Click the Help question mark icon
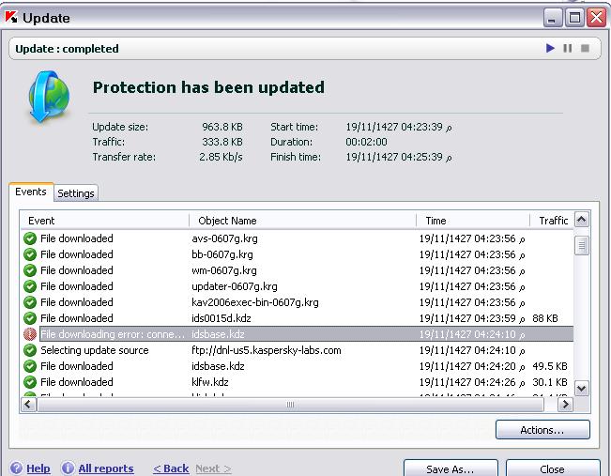Screen dimensions: 611x476 17,468
